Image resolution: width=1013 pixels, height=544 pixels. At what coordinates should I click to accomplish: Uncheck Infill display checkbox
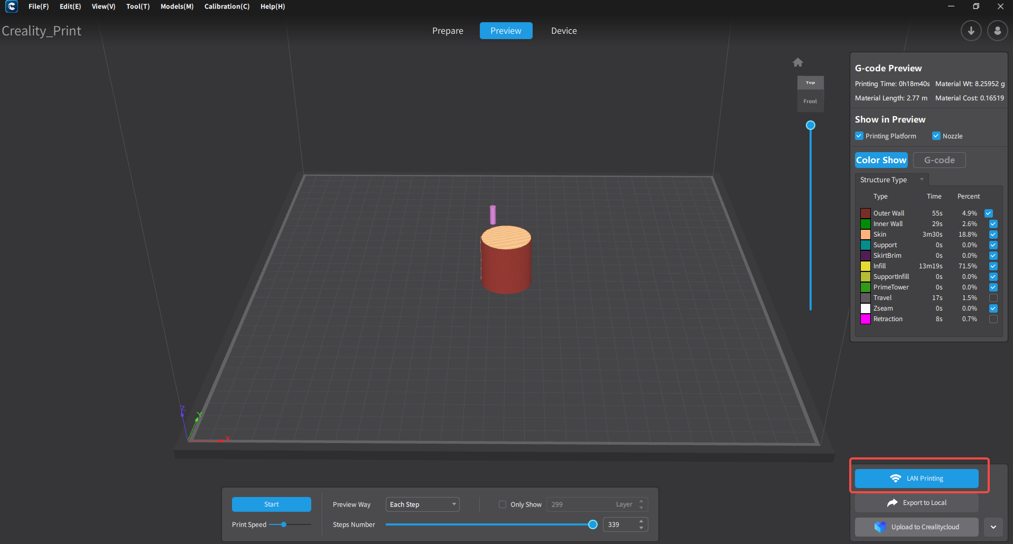(993, 266)
